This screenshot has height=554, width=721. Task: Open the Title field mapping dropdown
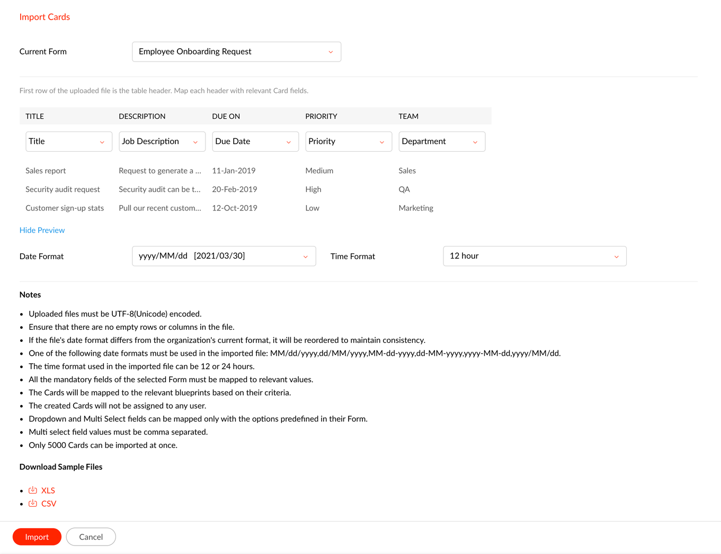[x=69, y=142]
